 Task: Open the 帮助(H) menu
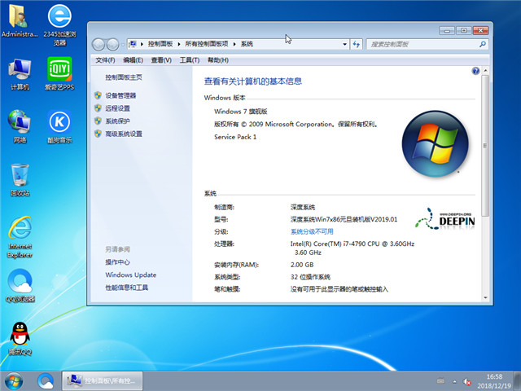coord(218,60)
